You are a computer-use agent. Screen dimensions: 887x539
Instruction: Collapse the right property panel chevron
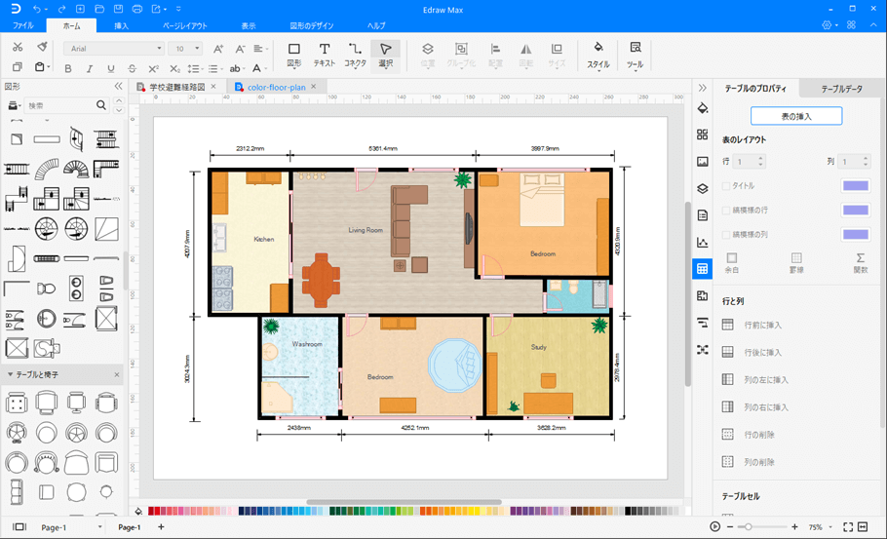click(x=702, y=88)
